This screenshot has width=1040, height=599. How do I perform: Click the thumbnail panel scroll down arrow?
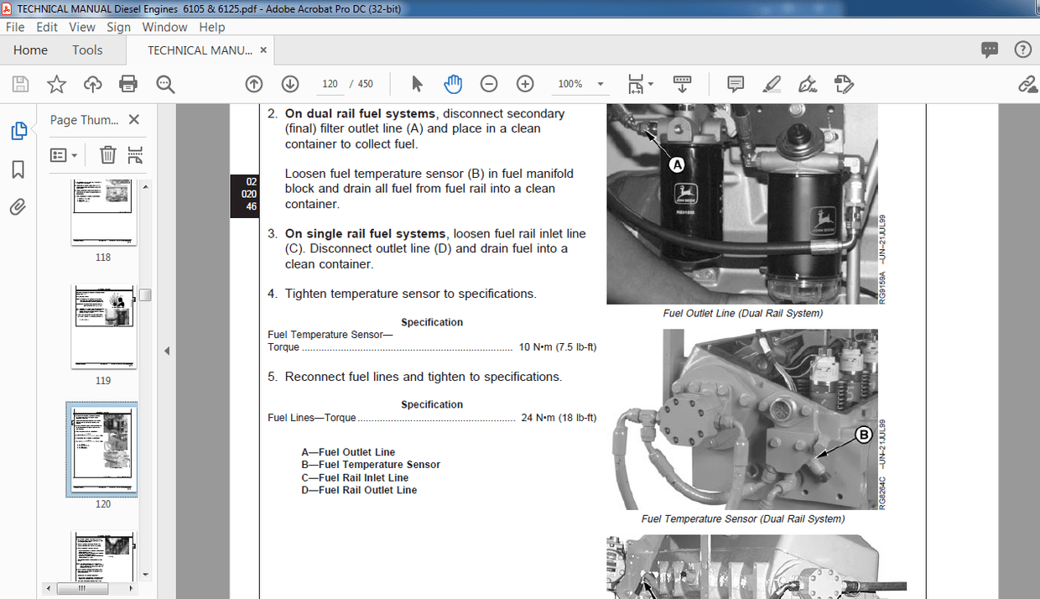[146, 575]
